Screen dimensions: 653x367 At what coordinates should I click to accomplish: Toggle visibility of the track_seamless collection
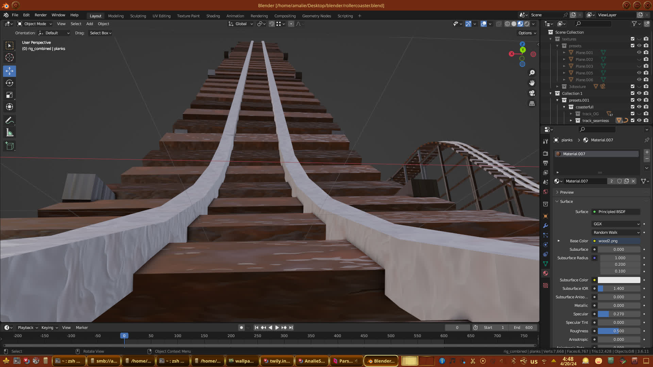(639, 120)
